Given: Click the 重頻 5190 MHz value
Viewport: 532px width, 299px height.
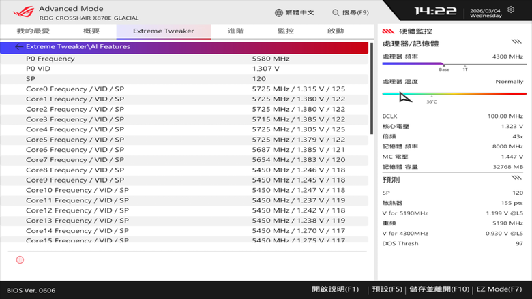Looking at the screenshot, I should point(508,223).
